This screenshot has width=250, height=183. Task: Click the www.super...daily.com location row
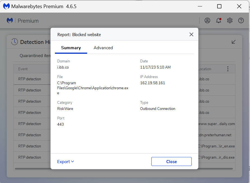point(217,124)
